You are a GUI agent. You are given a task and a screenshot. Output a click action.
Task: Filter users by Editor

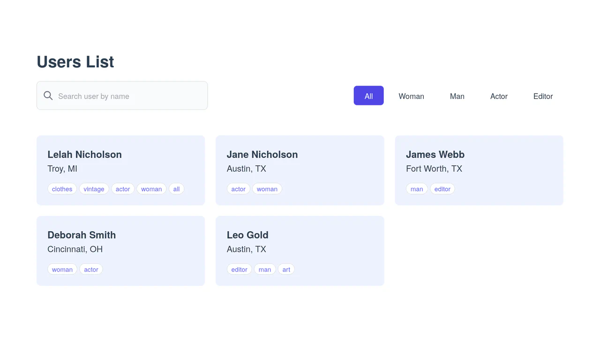pos(543,95)
